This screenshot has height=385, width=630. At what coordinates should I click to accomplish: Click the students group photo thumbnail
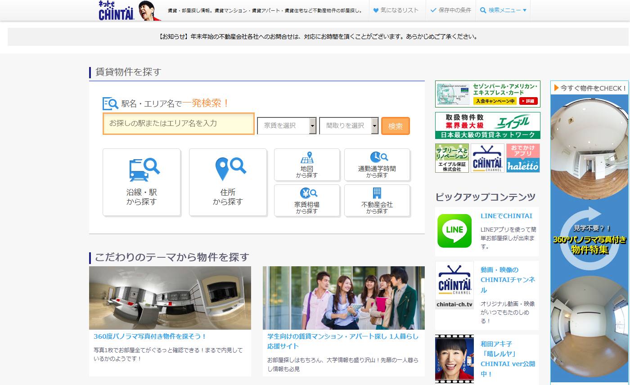click(344, 298)
